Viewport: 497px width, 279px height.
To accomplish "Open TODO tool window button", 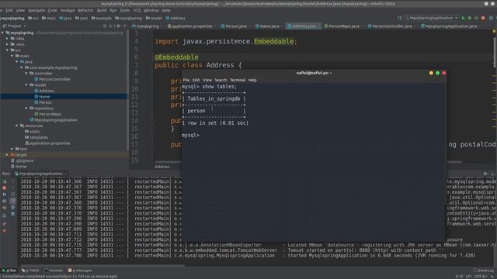I will [30, 270].
